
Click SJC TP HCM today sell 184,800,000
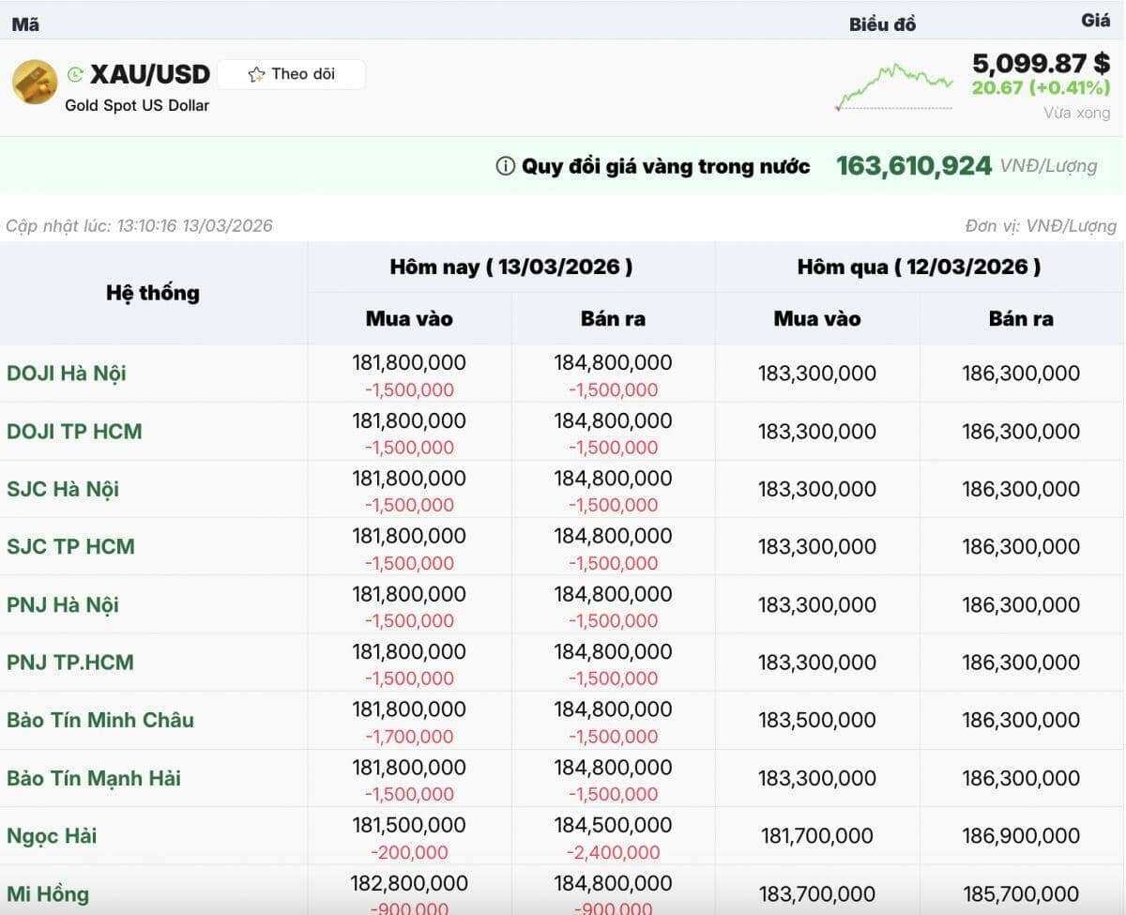(x=613, y=536)
